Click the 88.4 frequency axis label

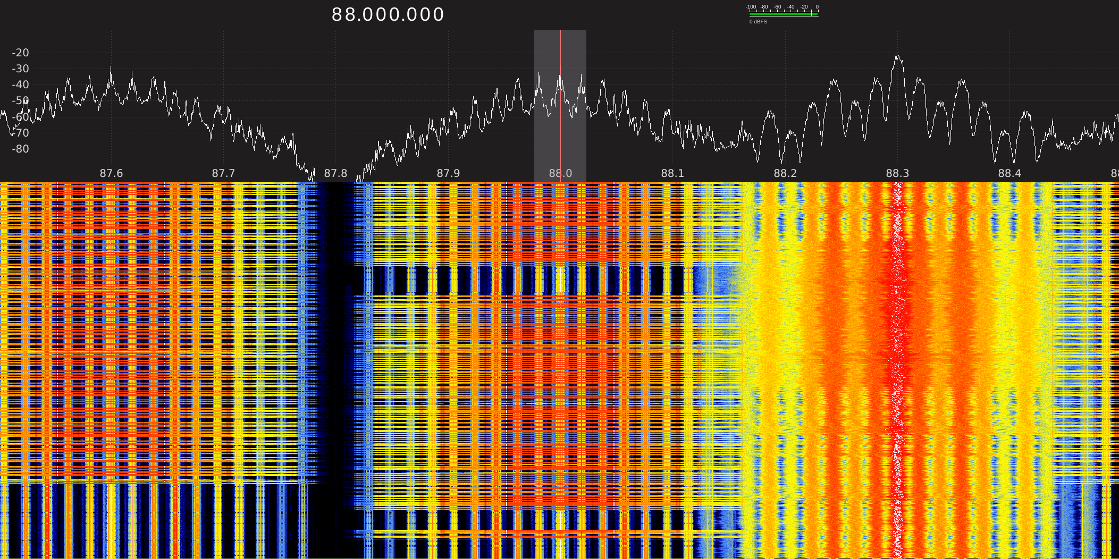[1009, 173]
